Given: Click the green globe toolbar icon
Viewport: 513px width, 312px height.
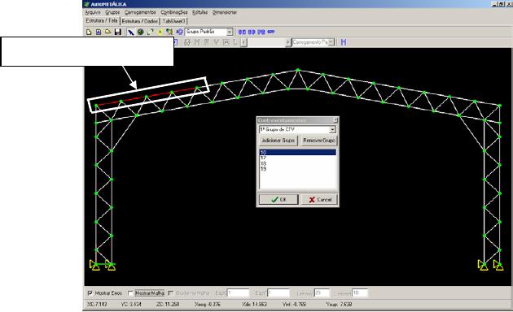Looking at the screenshot, I should pos(140,32).
